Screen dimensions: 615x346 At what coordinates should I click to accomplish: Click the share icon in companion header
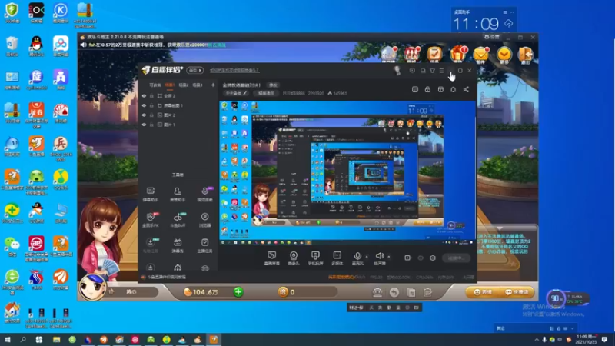[466, 89]
